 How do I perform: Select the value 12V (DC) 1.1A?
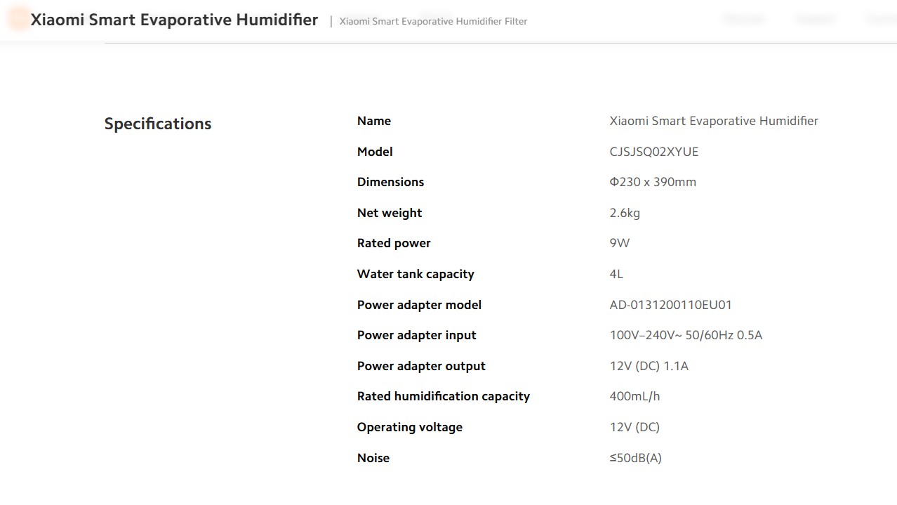tap(649, 366)
